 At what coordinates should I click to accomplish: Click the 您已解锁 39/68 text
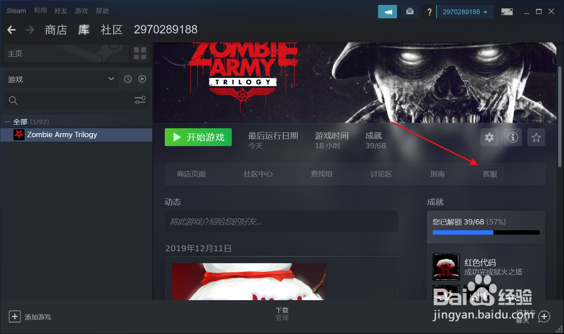(459, 222)
